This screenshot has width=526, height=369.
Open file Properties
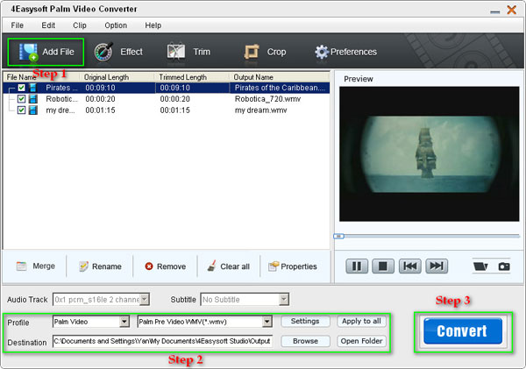click(x=293, y=266)
